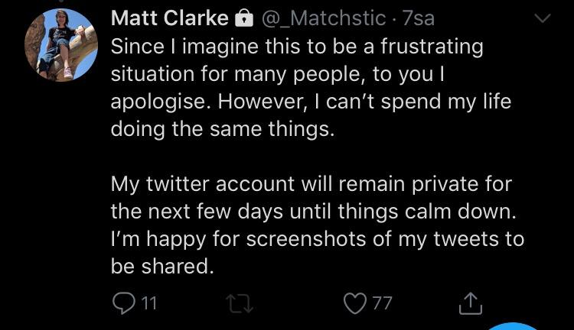Like the tweet with the heart icon
This screenshot has width=574, height=330.
click(x=355, y=302)
